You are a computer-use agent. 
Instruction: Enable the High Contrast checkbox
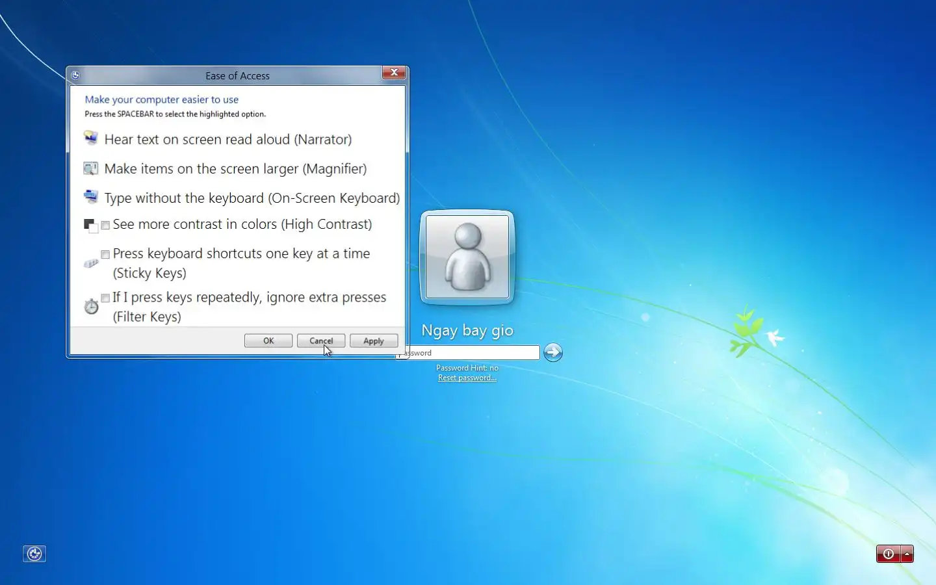(105, 226)
